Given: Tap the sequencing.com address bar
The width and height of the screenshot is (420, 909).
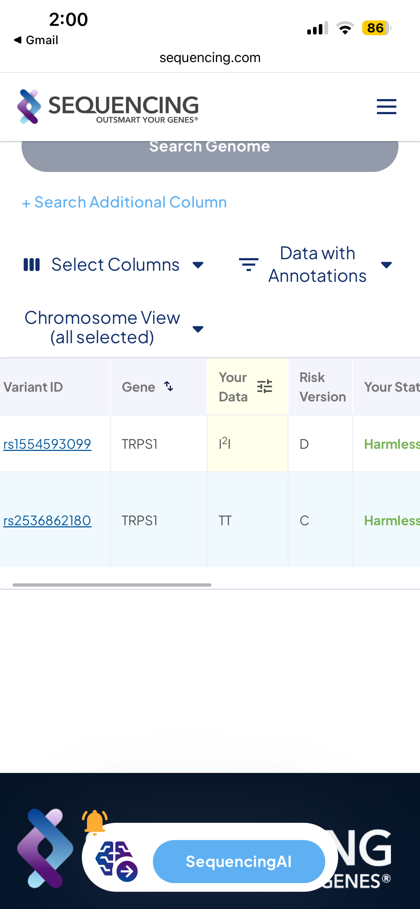Looking at the screenshot, I should click(210, 58).
